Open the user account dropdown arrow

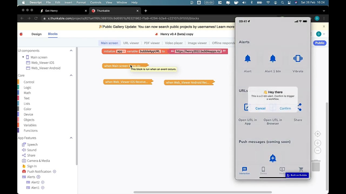[x=324, y=34]
